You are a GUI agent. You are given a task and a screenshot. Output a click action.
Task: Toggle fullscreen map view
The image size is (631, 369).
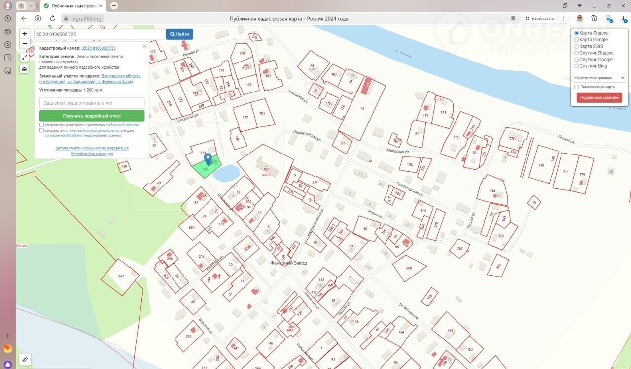pyautogui.click(x=25, y=57)
